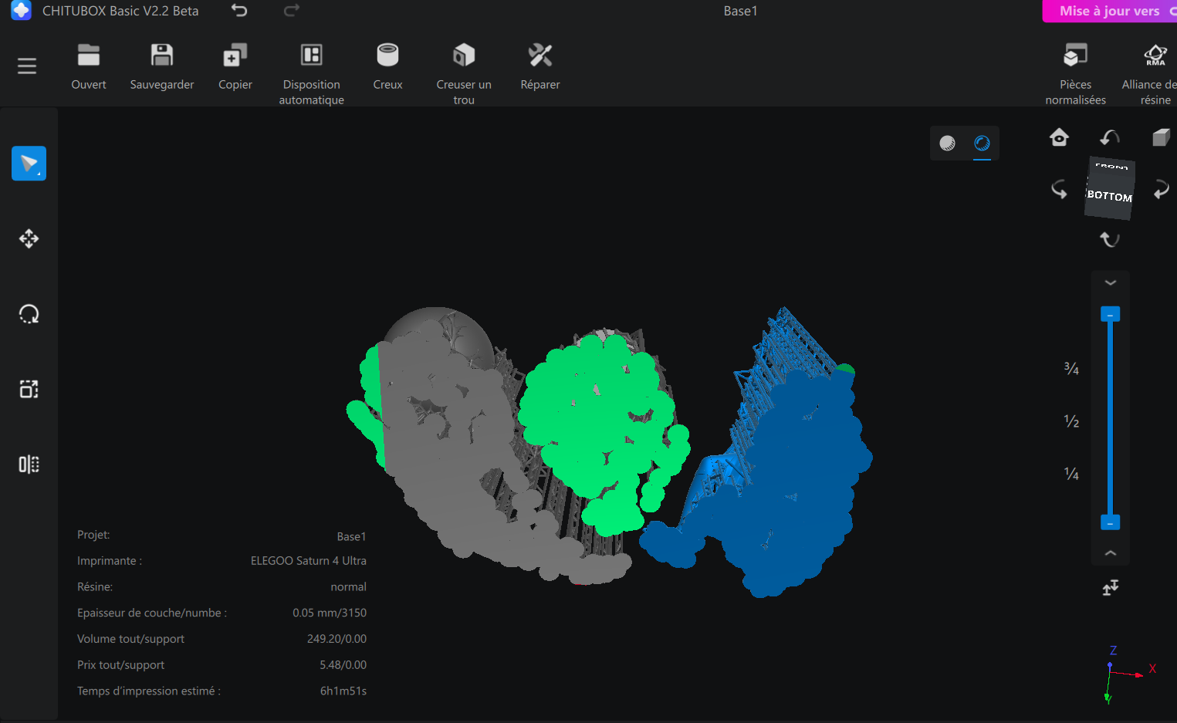Open the hamburger main menu
The height and width of the screenshot is (723, 1177).
(27, 66)
